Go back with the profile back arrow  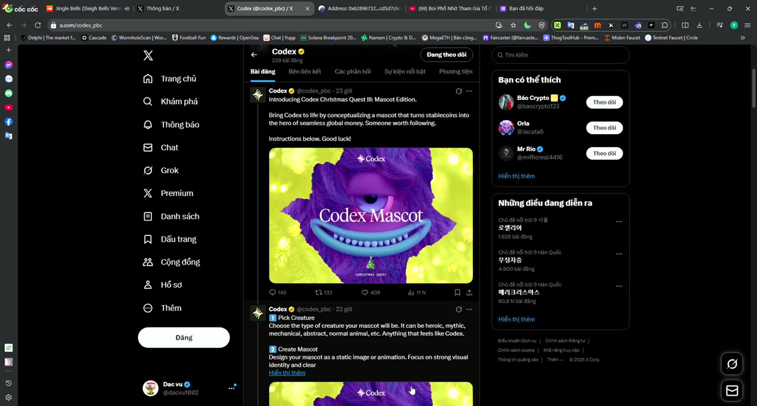[254, 55]
